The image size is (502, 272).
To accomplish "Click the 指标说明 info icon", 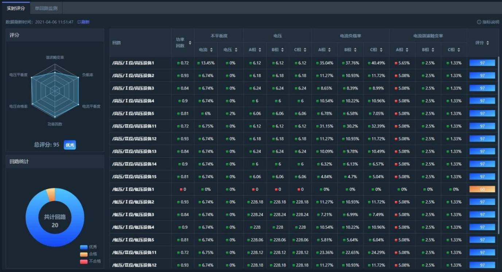I will [479, 22].
